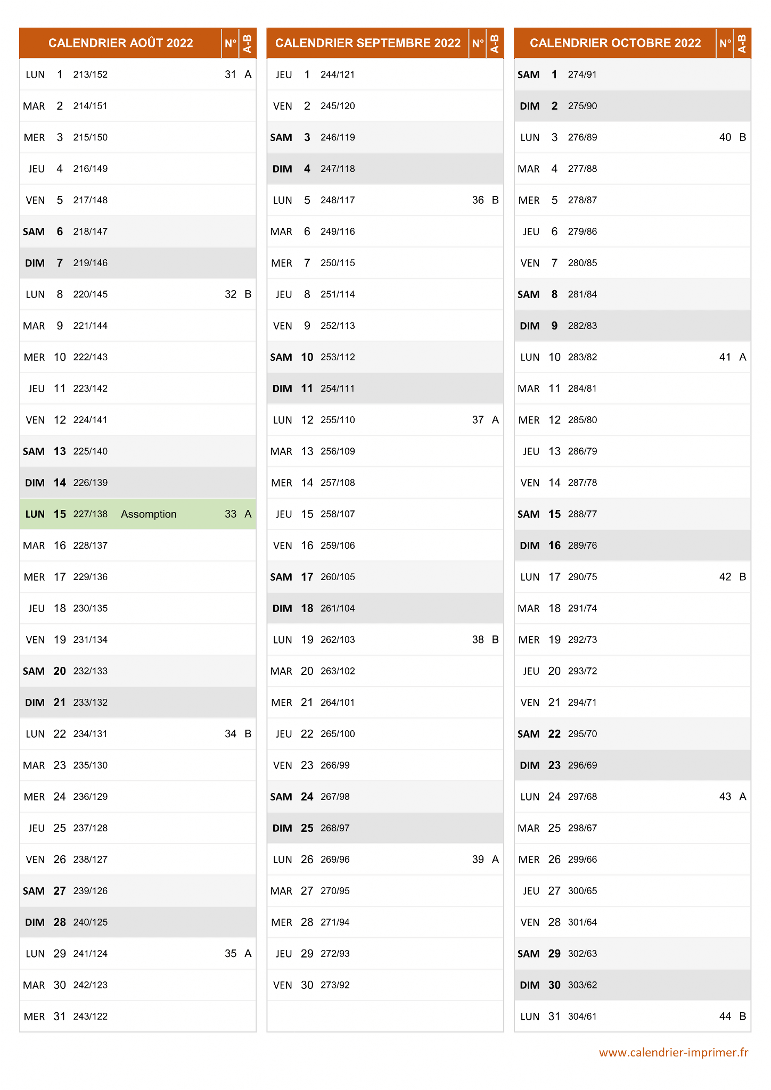Viewport: 771px width, 1090px height.
Task: Click the Calendrier Septembre 2022 header
Action: coord(368,43)
